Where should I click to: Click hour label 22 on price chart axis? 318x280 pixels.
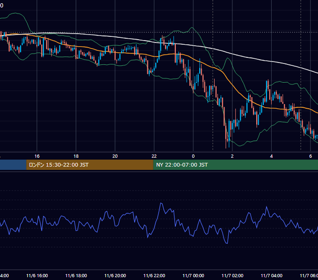(x=154, y=156)
